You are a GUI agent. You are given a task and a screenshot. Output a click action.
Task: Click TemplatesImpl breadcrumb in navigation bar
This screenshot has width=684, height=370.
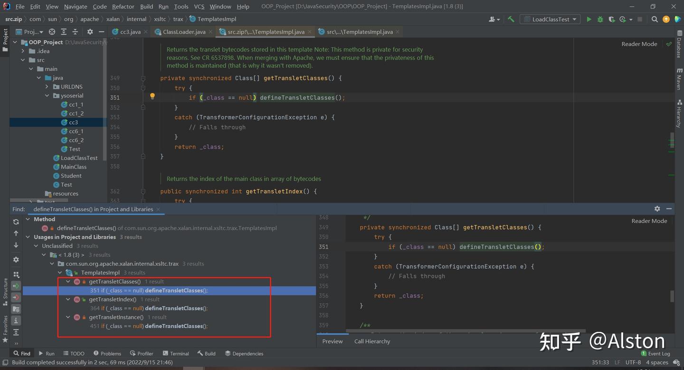pos(213,19)
